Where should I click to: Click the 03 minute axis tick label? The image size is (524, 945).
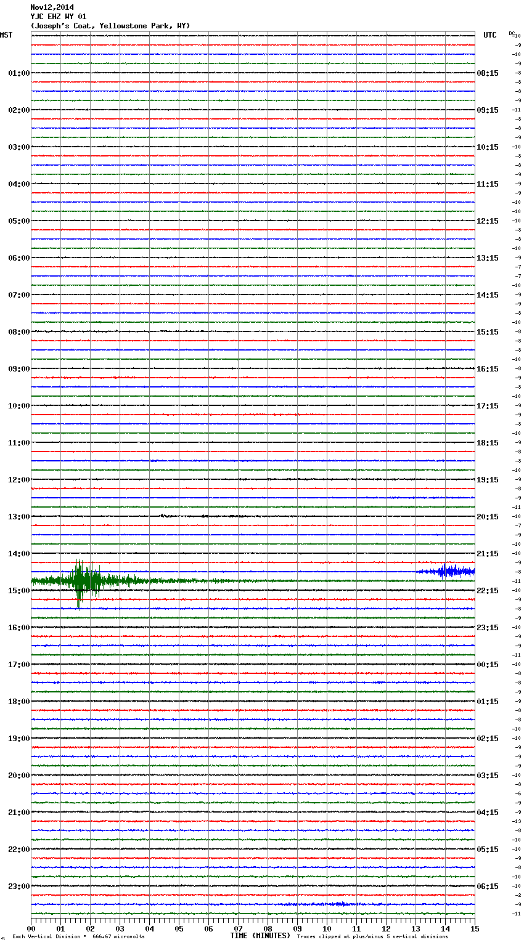click(120, 928)
